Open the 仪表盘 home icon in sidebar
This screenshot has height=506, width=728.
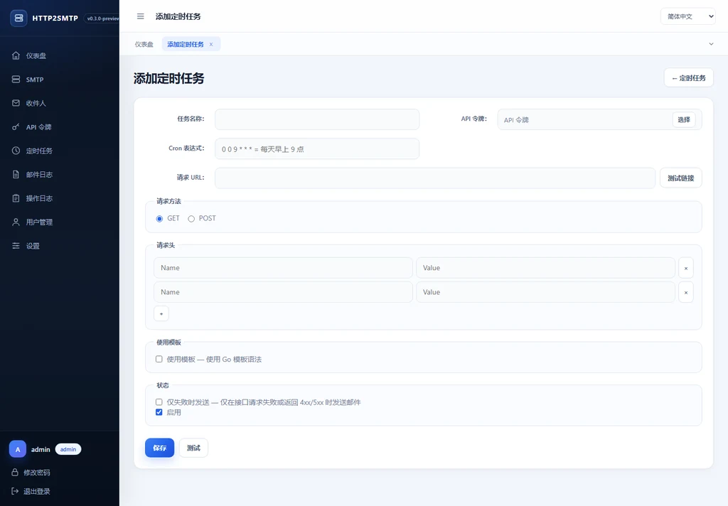coord(16,55)
